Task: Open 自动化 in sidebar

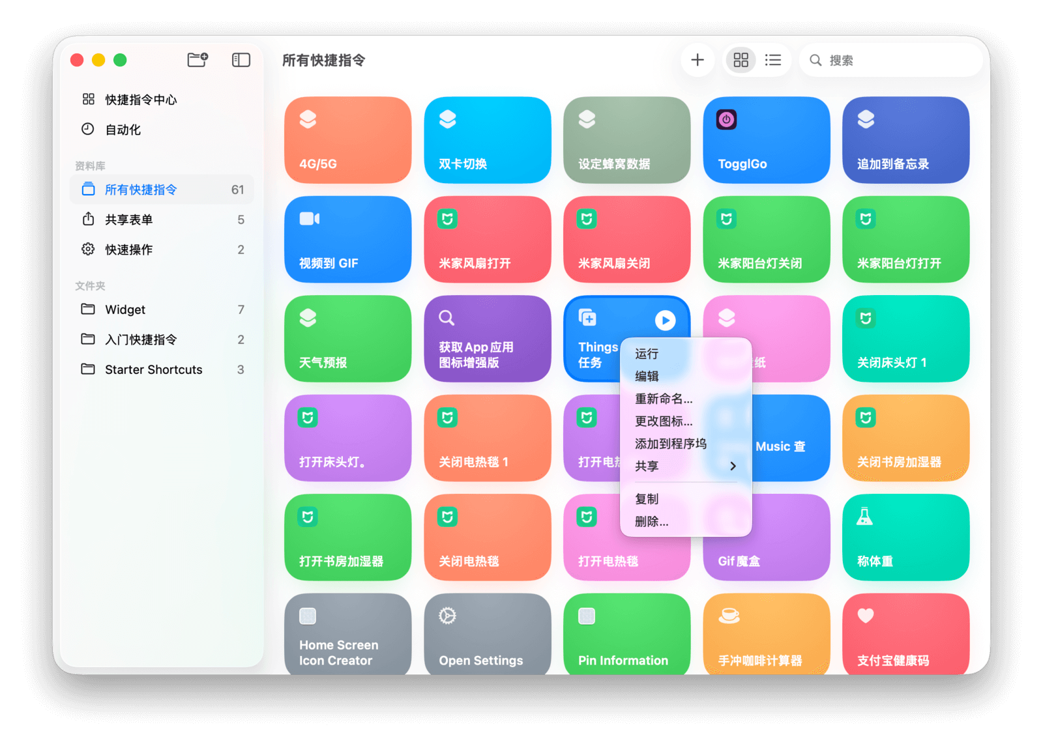Action: (x=123, y=130)
